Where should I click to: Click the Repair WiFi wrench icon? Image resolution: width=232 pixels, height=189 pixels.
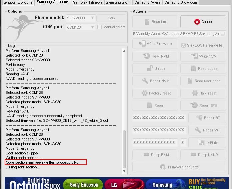tap(198, 130)
